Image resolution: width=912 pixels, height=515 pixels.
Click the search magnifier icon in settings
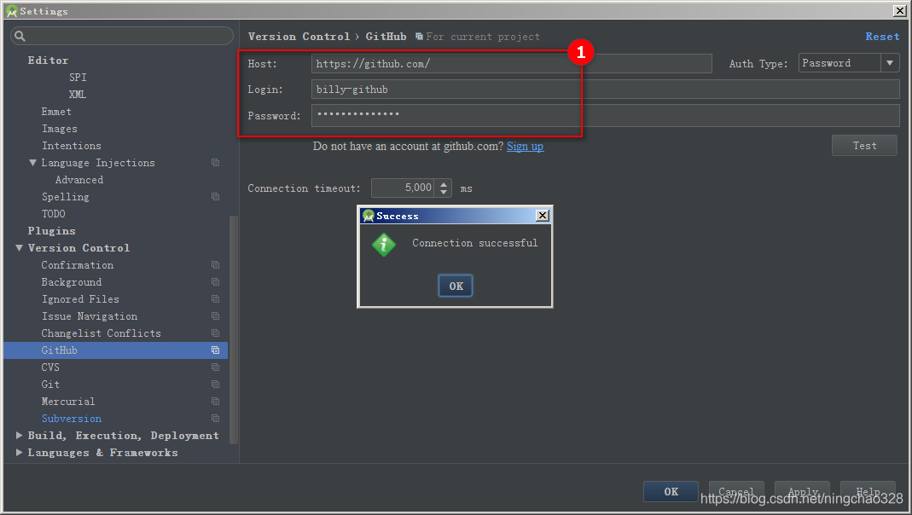pyautogui.click(x=20, y=36)
